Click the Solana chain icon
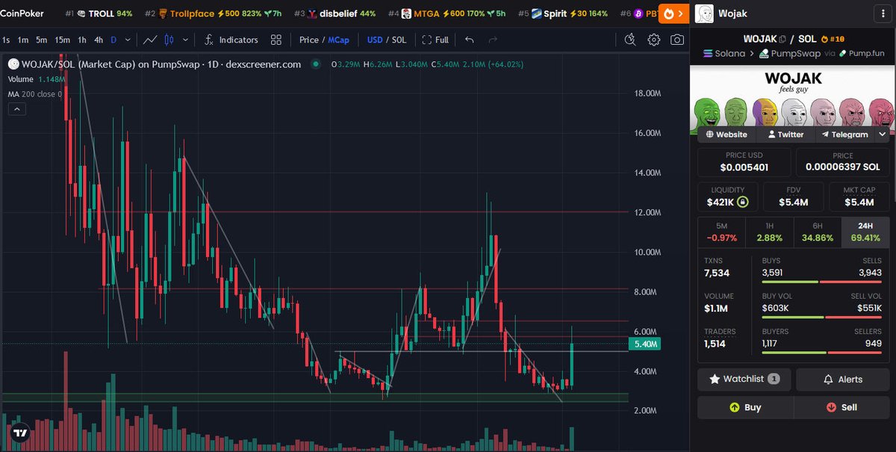Image resolution: width=896 pixels, height=452 pixels. tap(709, 53)
